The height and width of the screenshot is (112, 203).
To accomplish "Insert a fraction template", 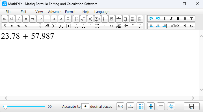I will pos(40,26).
